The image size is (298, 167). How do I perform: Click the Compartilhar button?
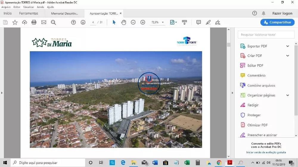click(x=277, y=22)
